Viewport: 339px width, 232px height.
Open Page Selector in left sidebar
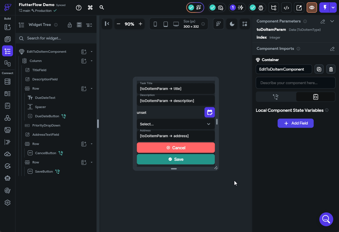click(8, 39)
